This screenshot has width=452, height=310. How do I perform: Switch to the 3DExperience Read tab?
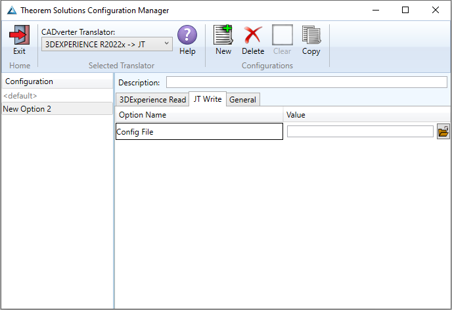pyautogui.click(x=152, y=100)
